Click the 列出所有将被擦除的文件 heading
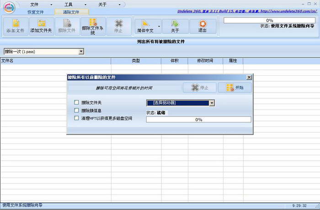Screen dimensions: 320x210 (161, 42)
